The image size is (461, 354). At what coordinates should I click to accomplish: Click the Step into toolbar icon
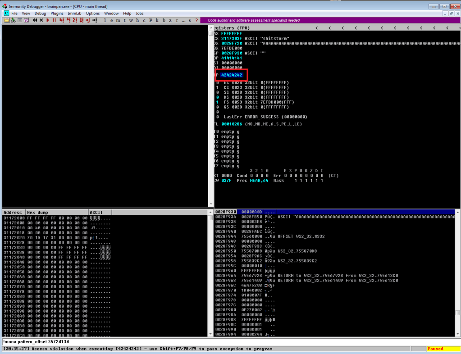coord(62,20)
